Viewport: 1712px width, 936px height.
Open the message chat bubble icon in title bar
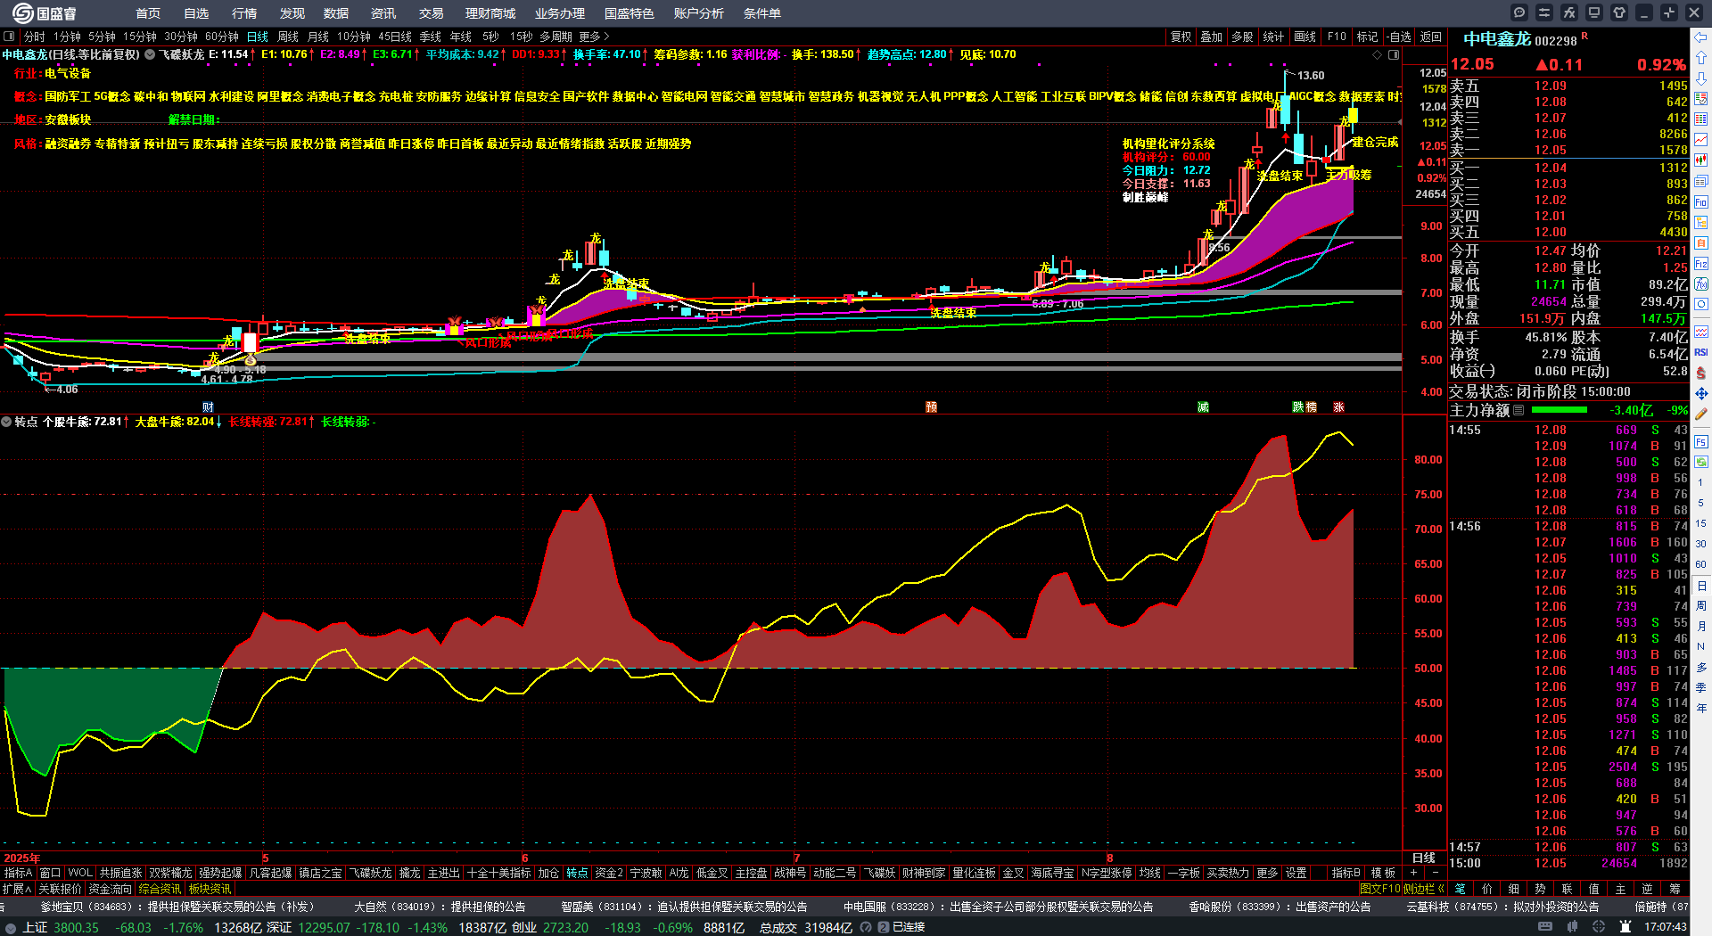tap(1519, 12)
